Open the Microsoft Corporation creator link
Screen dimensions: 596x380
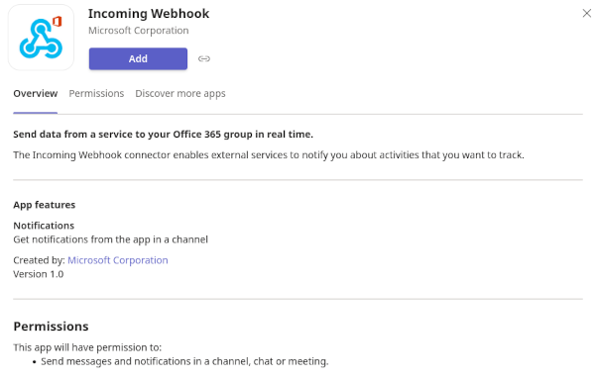click(118, 260)
